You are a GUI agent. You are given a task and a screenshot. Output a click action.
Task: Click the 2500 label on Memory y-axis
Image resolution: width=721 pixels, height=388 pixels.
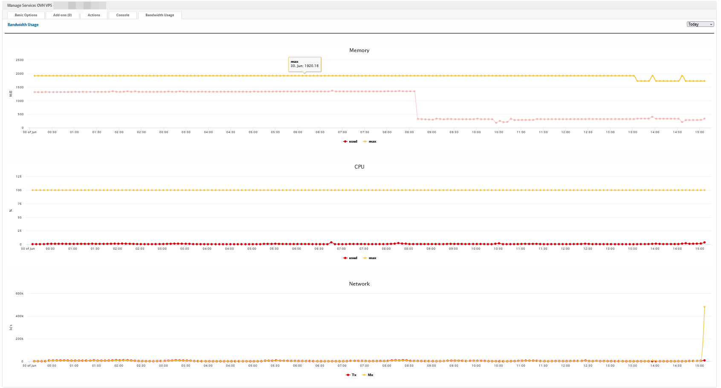(x=20, y=60)
